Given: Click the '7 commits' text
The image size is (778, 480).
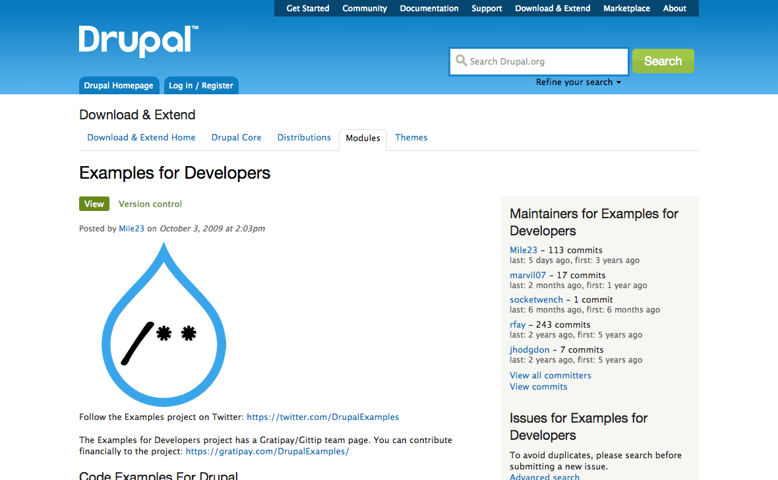Looking at the screenshot, I should (x=582, y=350).
